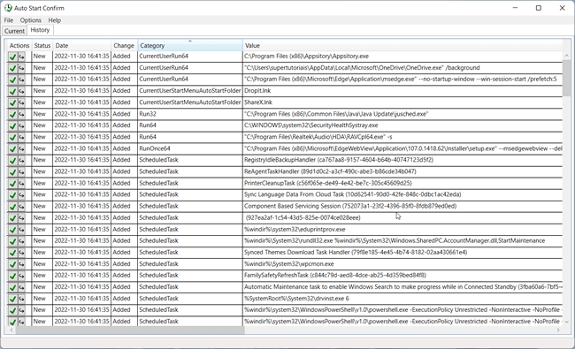Select the History tab
The image size is (575, 349).
pyautogui.click(x=40, y=30)
